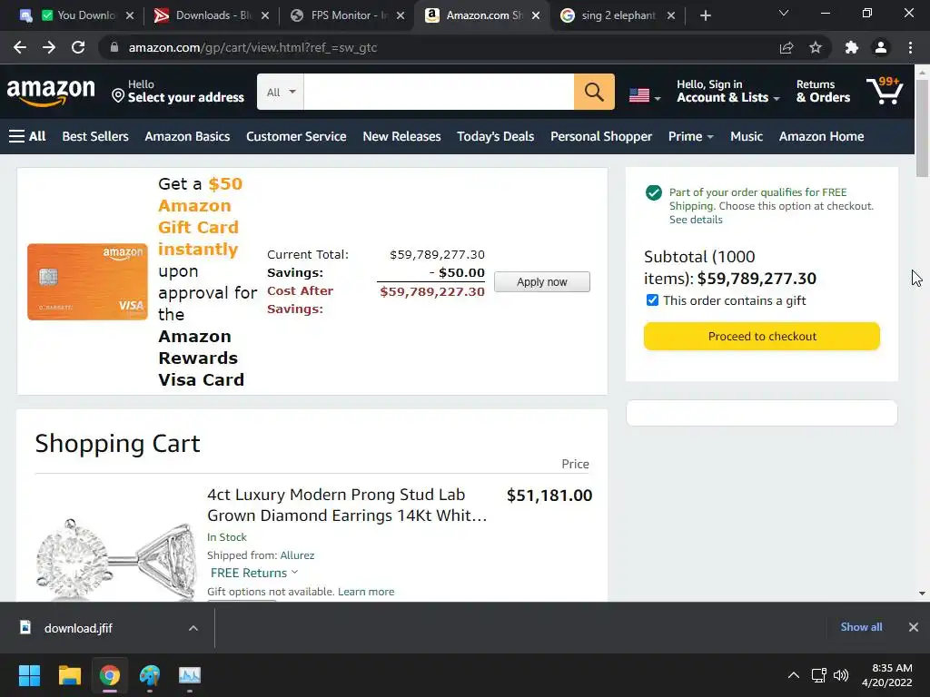
Task: Open the tab search chevron
Action: pyautogui.click(x=784, y=13)
